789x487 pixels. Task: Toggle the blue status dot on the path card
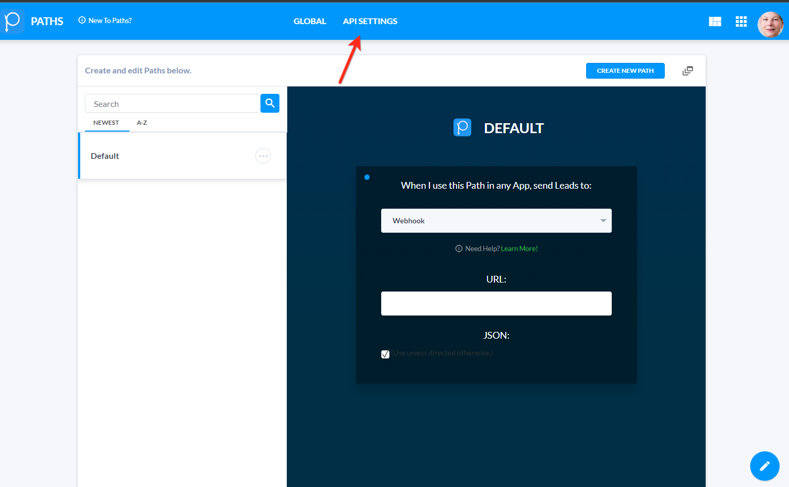click(x=367, y=177)
